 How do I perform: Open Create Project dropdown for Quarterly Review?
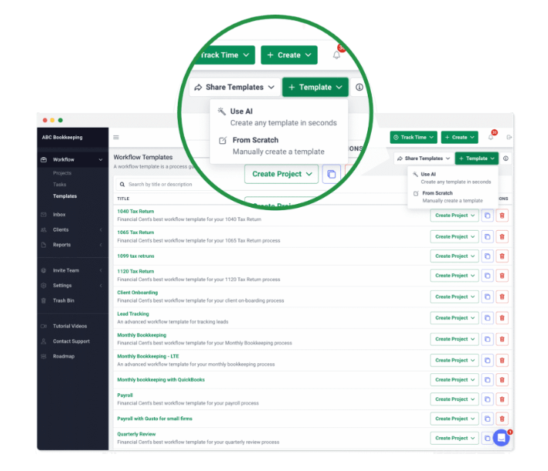pos(454,438)
